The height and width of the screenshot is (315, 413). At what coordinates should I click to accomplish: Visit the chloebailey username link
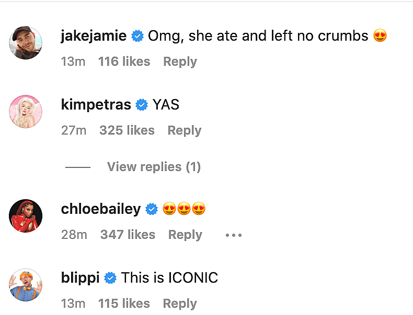(x=101, y=209)
